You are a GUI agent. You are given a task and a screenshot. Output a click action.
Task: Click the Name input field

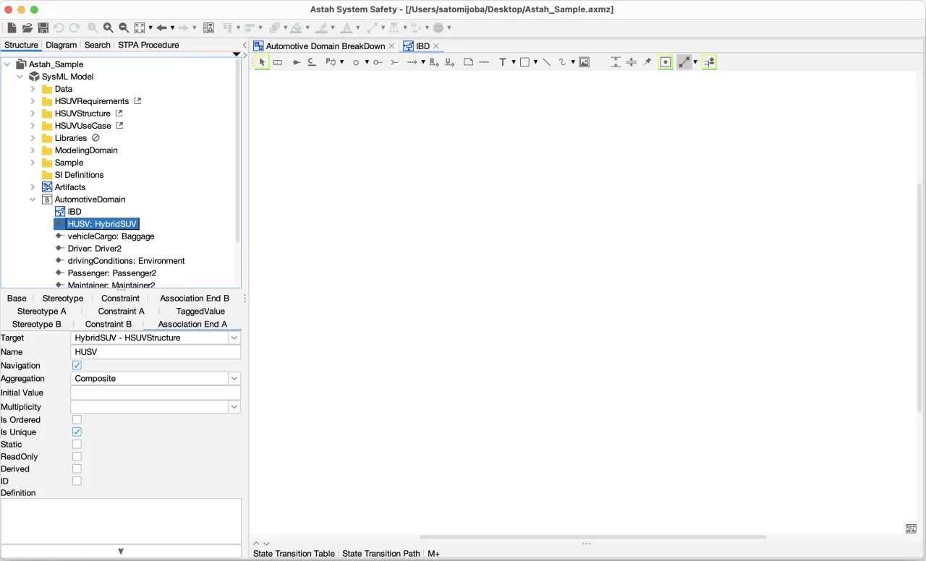[156, 352]
